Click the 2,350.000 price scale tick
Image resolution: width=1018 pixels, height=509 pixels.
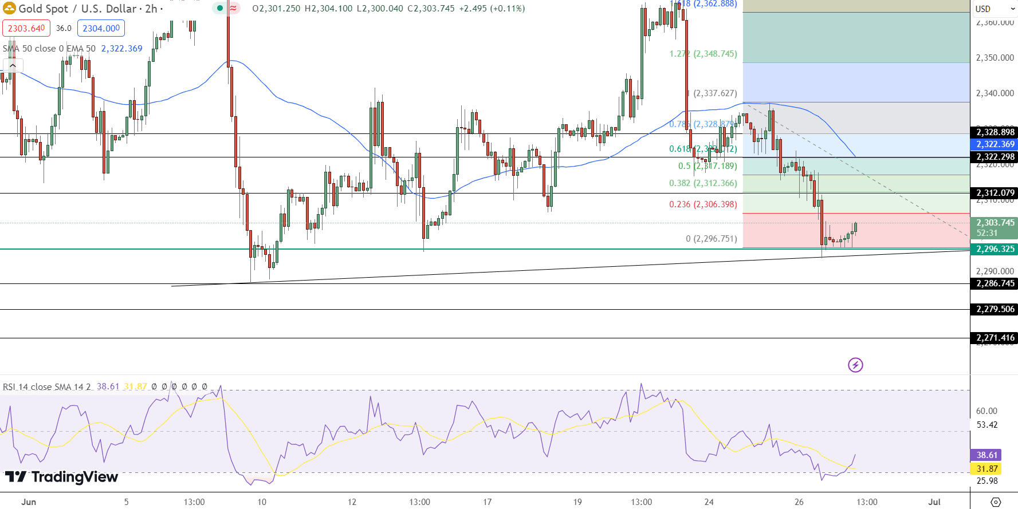(995, 58)
